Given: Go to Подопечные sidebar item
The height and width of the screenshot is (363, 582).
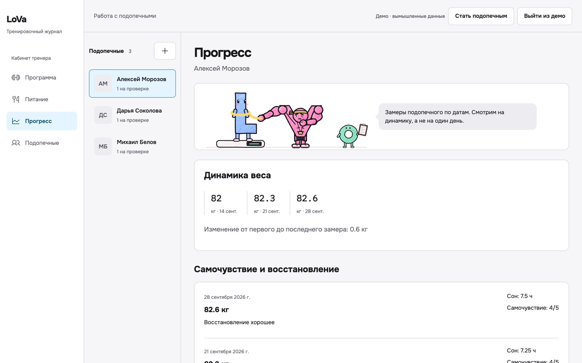Looking at the screenshot, I should tap(42, 143).
